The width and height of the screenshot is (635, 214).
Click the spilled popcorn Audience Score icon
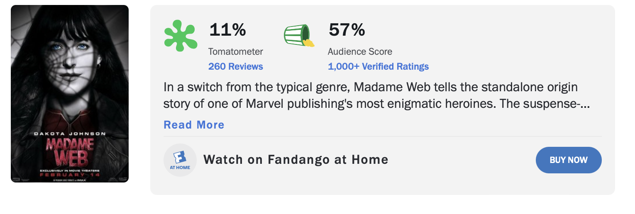click(299, 35)
